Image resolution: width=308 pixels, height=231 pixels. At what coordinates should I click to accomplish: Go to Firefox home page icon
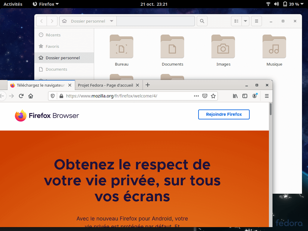click(31, 96)
